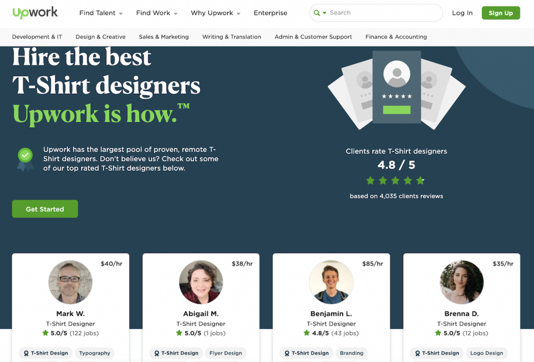534x362 pixels.
Task: Expand the Why Upwork menu
Action: [x=215, y=13]
